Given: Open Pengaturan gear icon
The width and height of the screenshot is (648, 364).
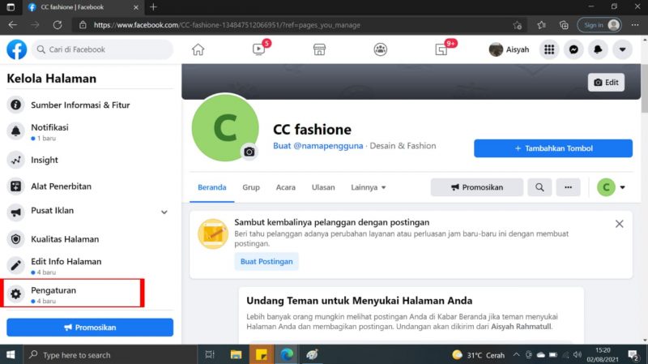Looking at the screenshot, I should tap(15, 293).
